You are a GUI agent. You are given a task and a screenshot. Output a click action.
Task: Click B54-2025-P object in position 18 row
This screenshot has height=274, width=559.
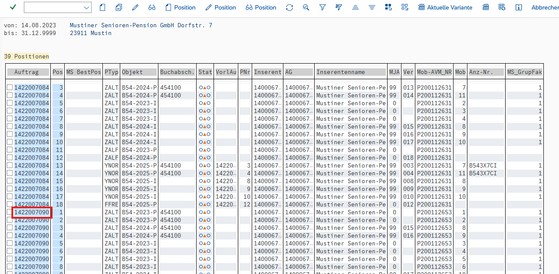click(x=139, y=204)
